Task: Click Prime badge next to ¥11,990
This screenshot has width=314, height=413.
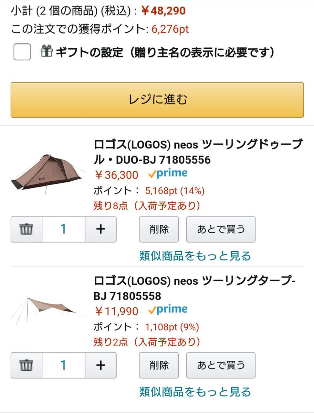Action: pos(168,310)
